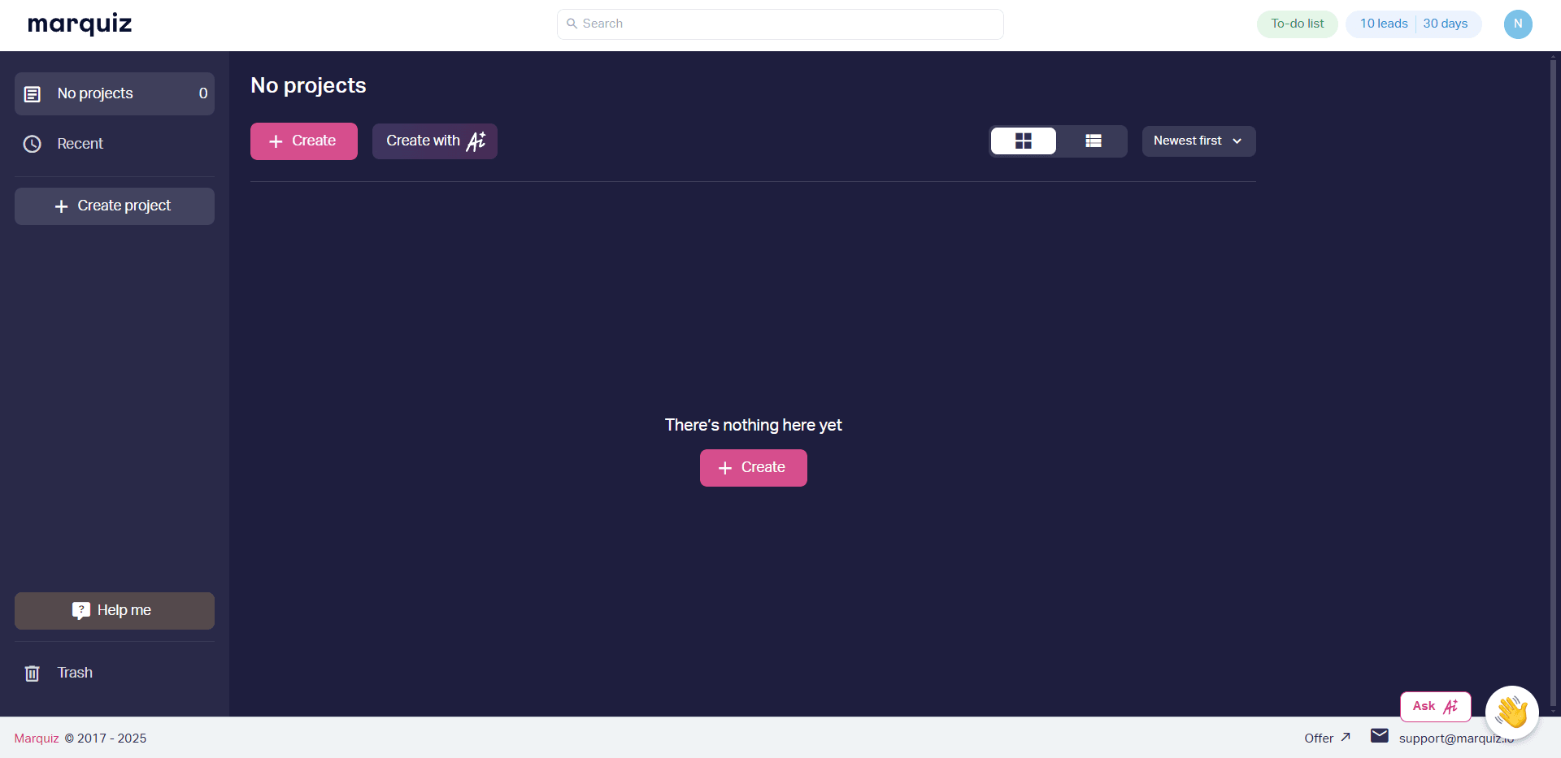Switch to grid view layout

(x=1023, y=141)
